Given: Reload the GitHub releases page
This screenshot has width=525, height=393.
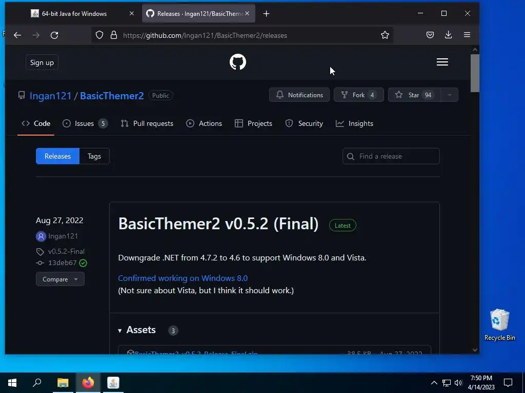Looking at the screenshot, I should (x=54, y=35).
